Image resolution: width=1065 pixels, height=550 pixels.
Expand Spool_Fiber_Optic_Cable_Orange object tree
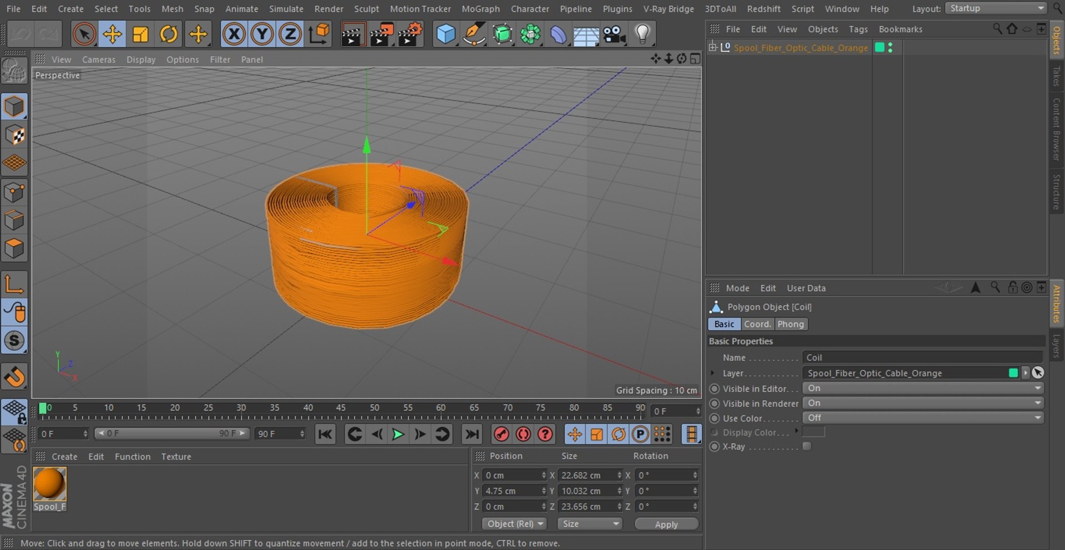tap(713, 47)
